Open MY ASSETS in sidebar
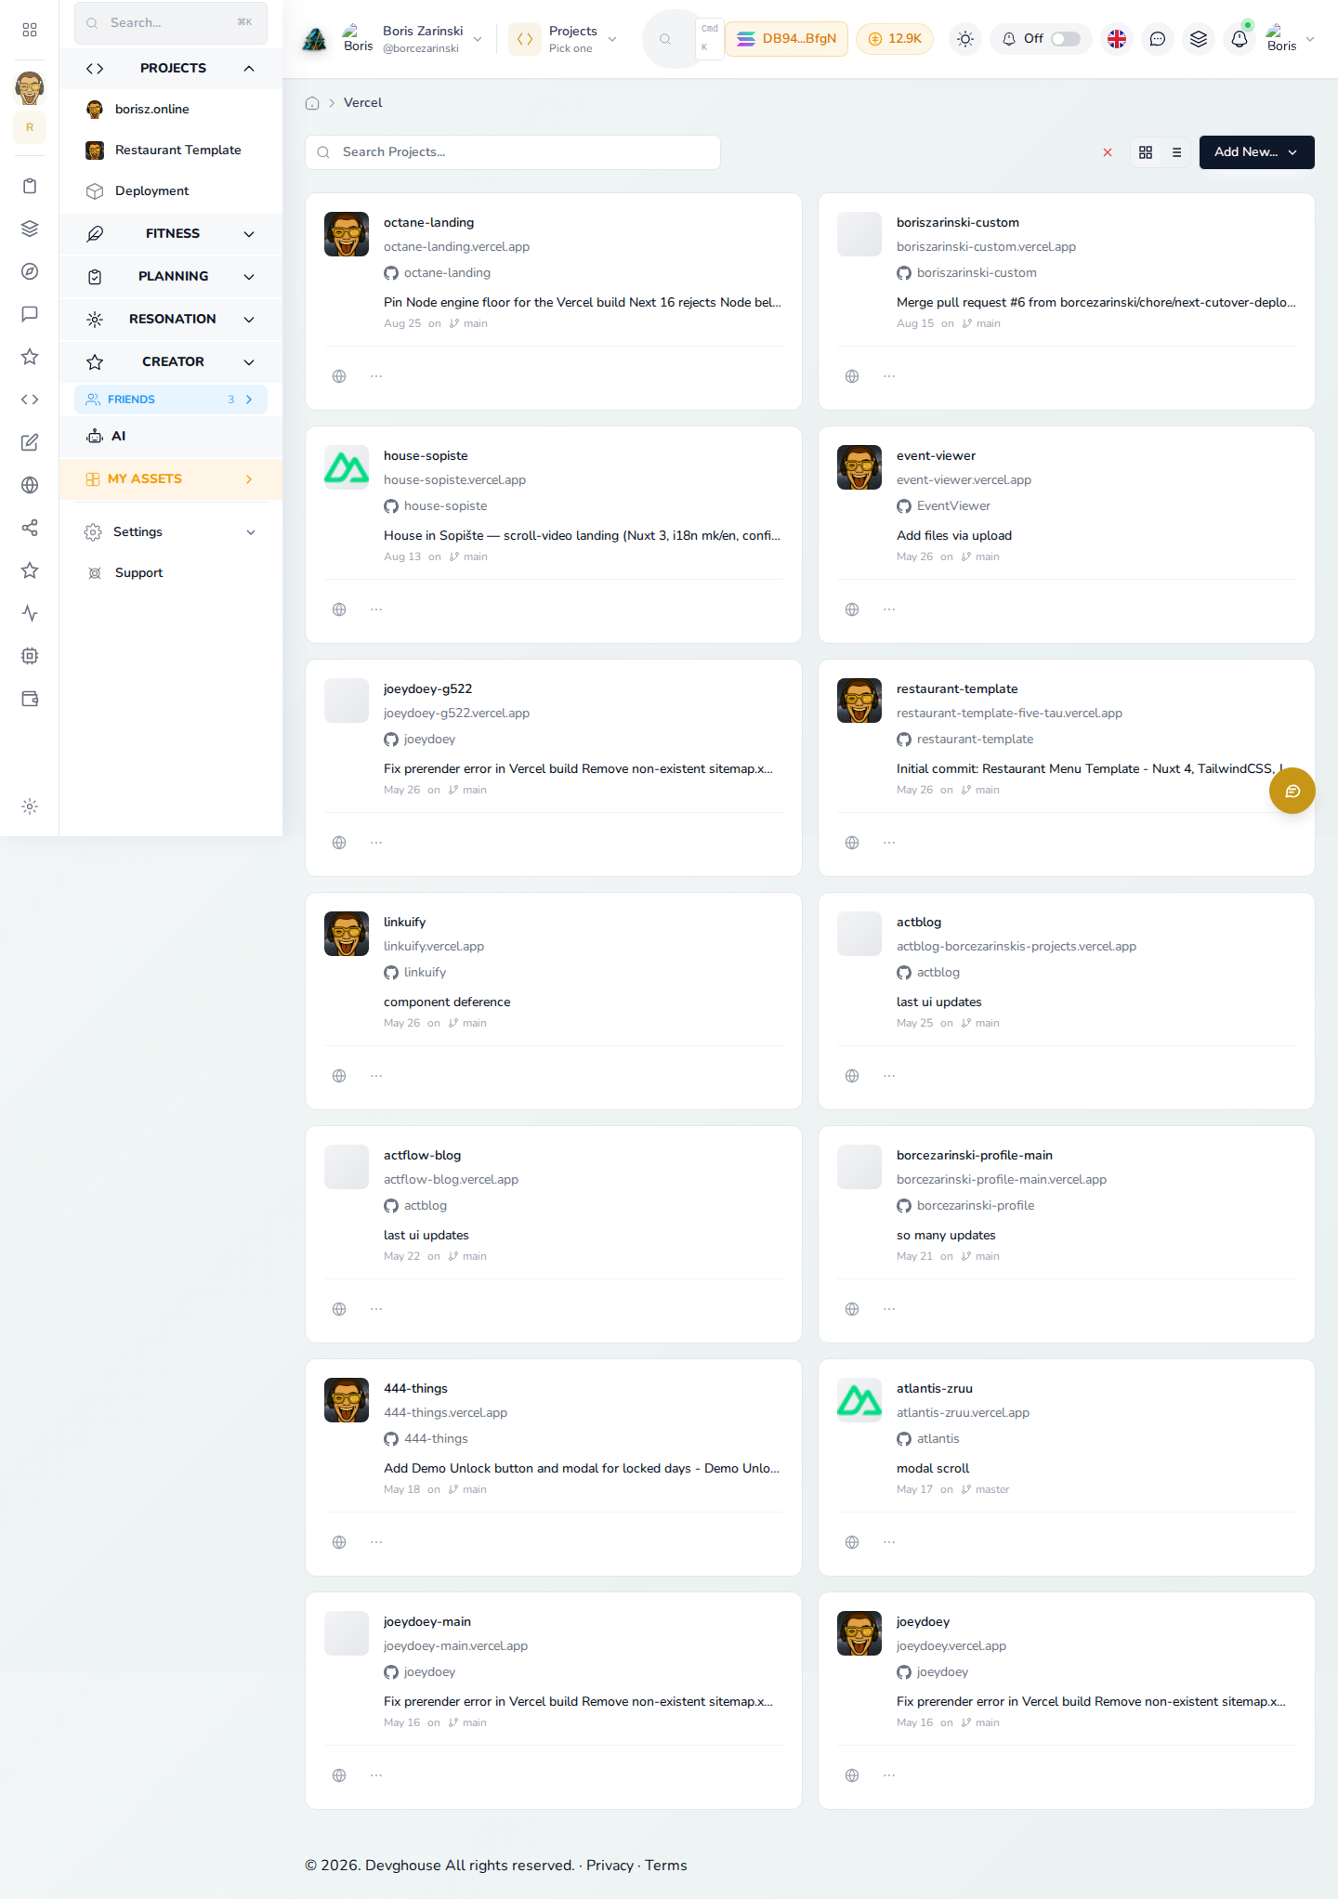The image size is (1338, 1899). [x=171, y=479]
